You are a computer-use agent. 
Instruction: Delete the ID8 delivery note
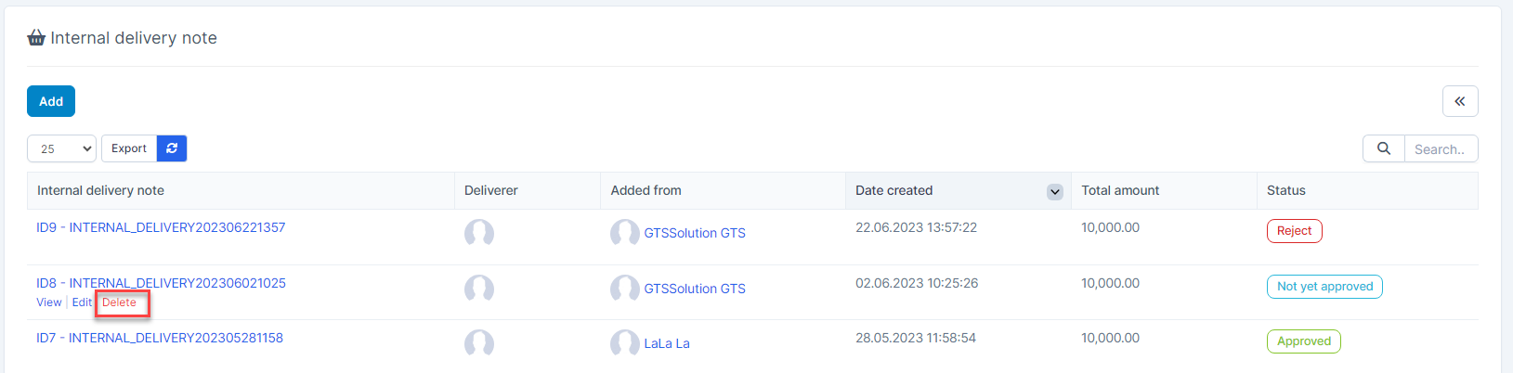pos(119,302)
